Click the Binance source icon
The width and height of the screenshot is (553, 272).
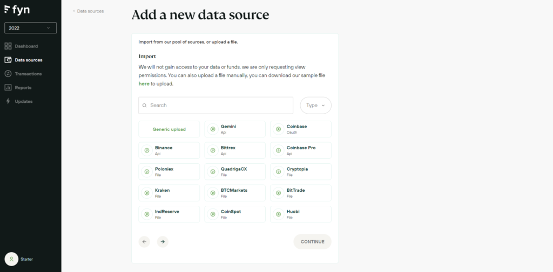click(x=147, y=150)
